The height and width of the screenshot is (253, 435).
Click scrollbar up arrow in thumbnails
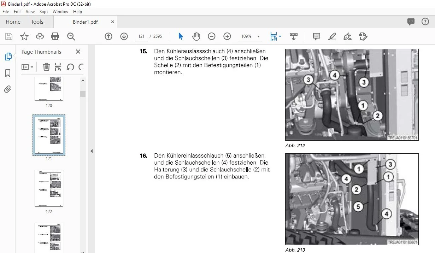83,81
